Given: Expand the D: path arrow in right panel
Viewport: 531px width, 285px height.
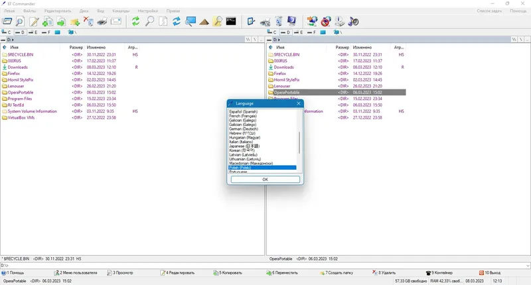Looking at the screenshot, I should click(x=279, y=40).
